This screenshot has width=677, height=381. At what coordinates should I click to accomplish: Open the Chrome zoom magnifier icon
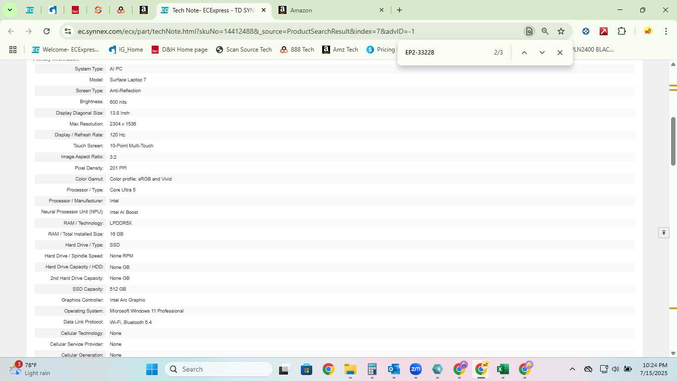545,31
